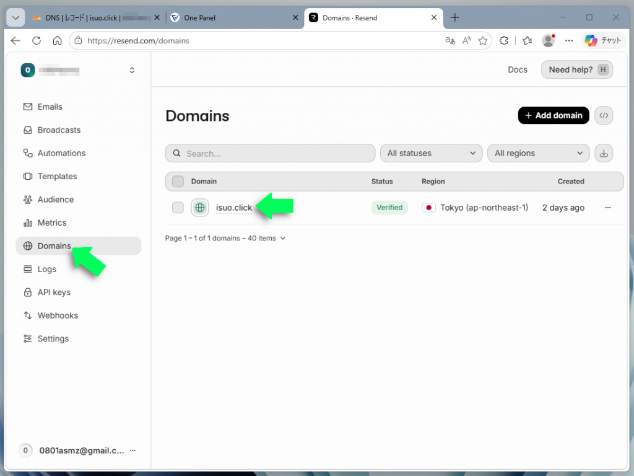This screenshot has width=634, height=476.
Task: Reload the current page
Action: coord(37,40)
